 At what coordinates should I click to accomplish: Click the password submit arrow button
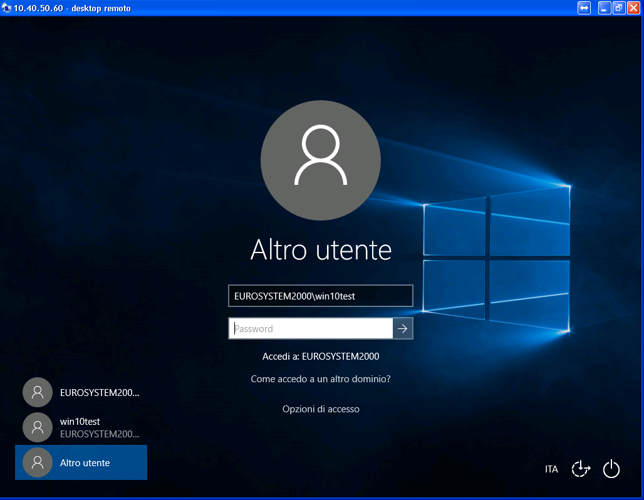click(x=402, y=328)
